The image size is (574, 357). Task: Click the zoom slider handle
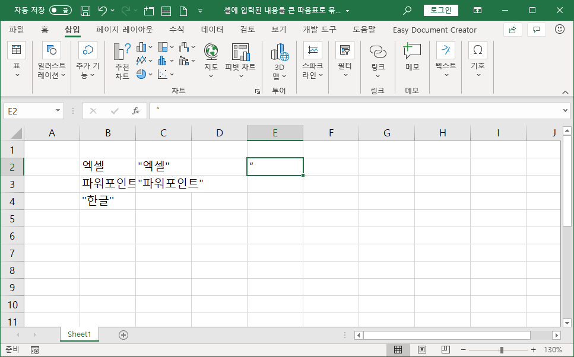tap(502, 350)
